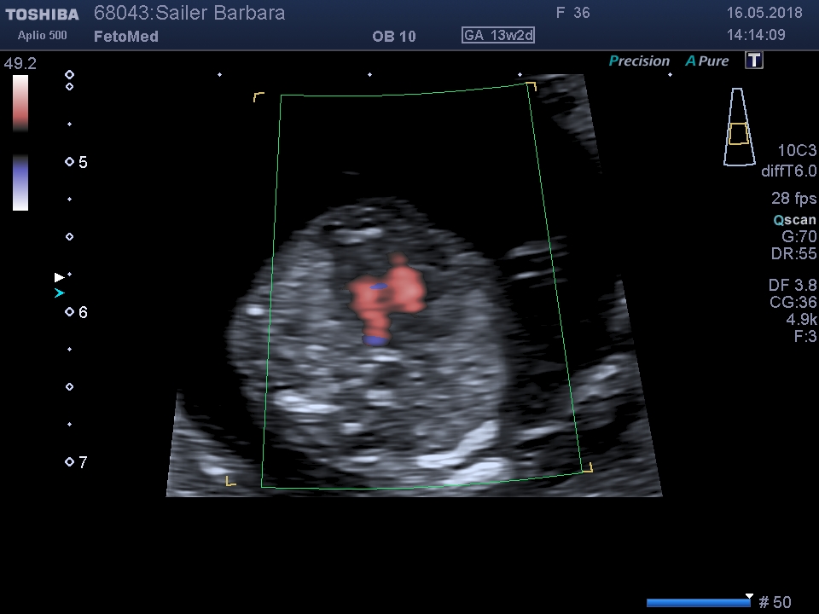Click the FetoMed label

click(125, 37)
